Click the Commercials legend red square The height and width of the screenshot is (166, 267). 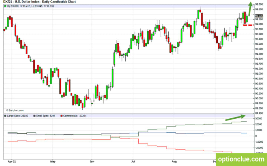(62, 116)
